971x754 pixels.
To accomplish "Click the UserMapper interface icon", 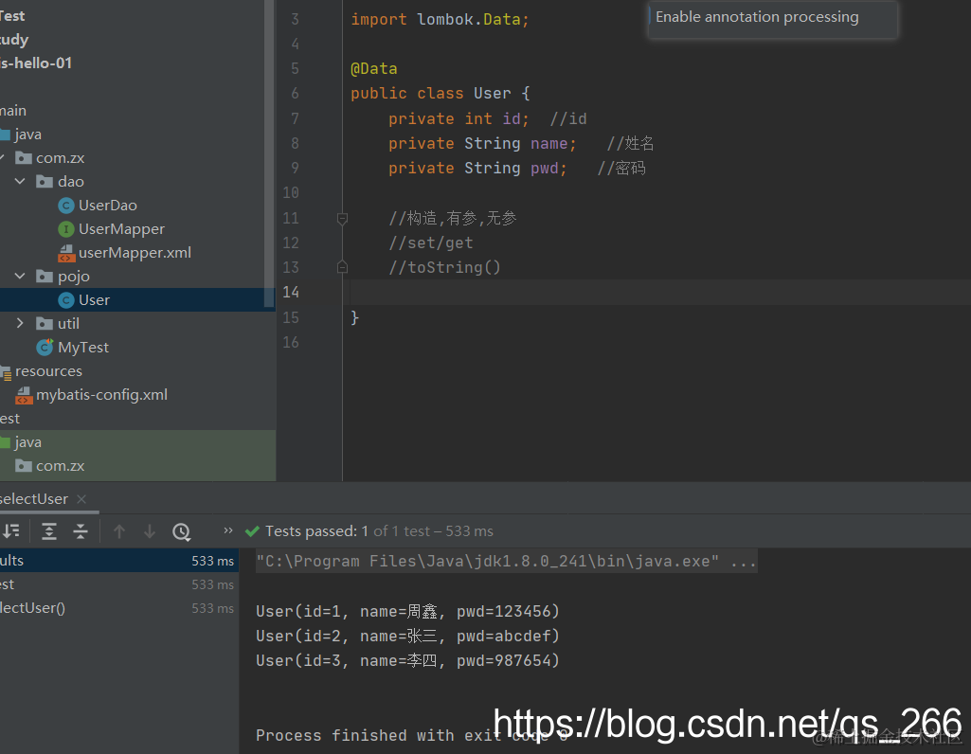I will coord(66,229).
